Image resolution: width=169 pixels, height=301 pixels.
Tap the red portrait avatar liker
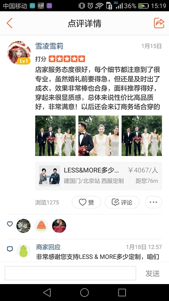[x=59, y=226]
